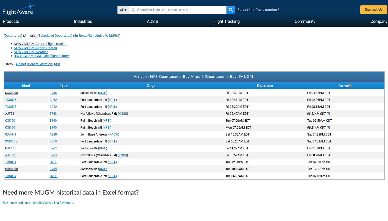The width and height of the screenshot is (388, 221).
Task: Open flight WUP855
Action: [11, 141]
